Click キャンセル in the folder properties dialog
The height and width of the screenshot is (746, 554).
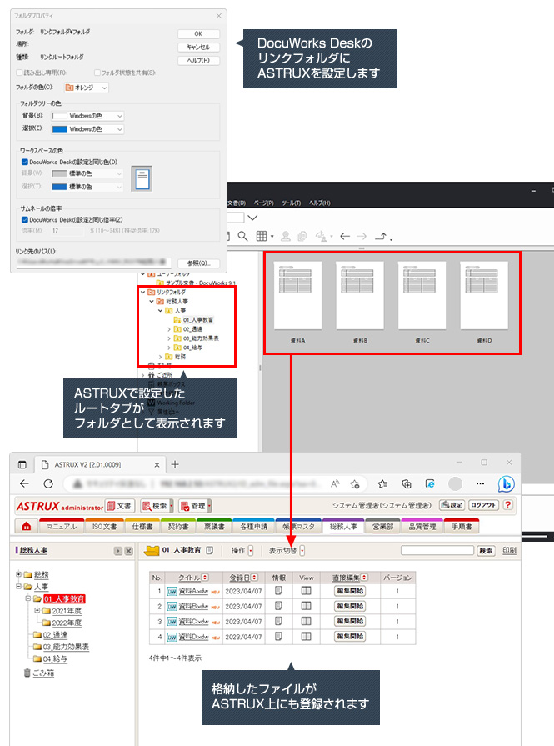(x=198, y=48)
